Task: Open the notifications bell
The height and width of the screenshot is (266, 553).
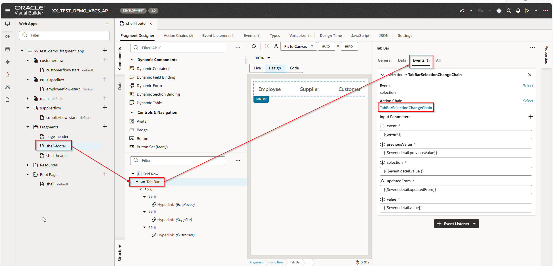Action: 518,11
